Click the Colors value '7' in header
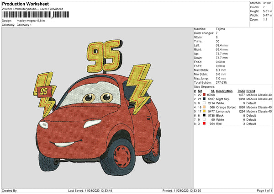 (264, 7)
